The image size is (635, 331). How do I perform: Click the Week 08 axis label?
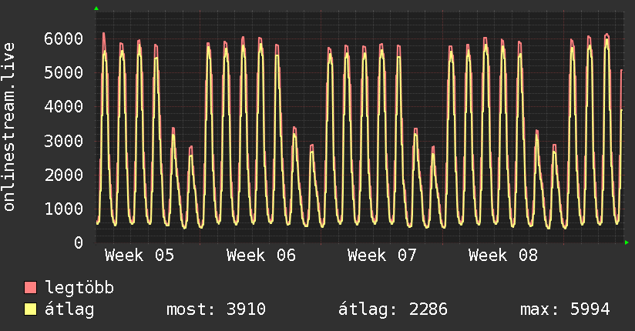[503, 256]
